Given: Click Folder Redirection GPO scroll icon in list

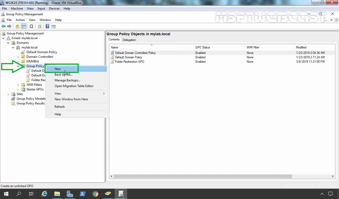Looking at the screenshot, I should click(113, 62).
